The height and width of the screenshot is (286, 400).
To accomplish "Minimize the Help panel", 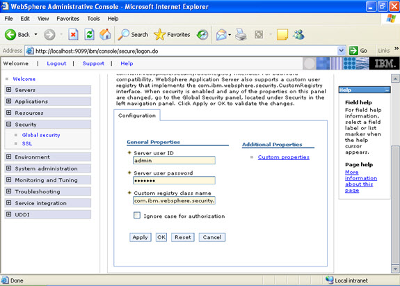I will click(x=387, y=90).
